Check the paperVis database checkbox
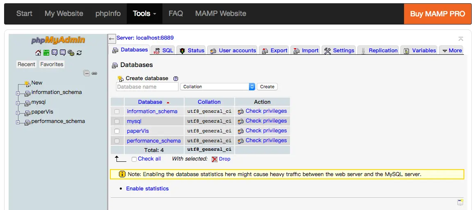 (x=117, y=131)
